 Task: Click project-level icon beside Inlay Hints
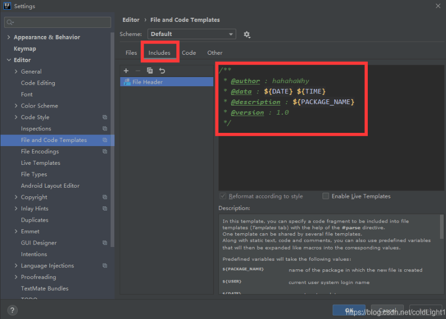(x=105, y=208)
